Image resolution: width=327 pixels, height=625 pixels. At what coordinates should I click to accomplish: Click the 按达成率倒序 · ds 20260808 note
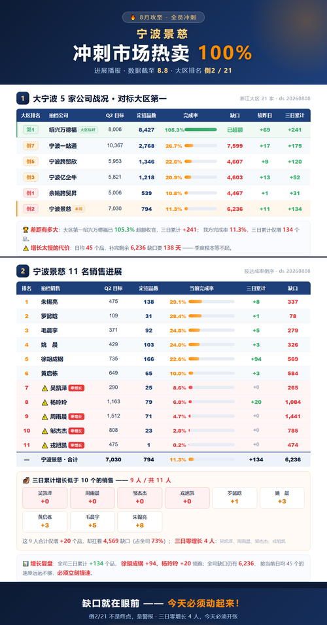[277, 272]
